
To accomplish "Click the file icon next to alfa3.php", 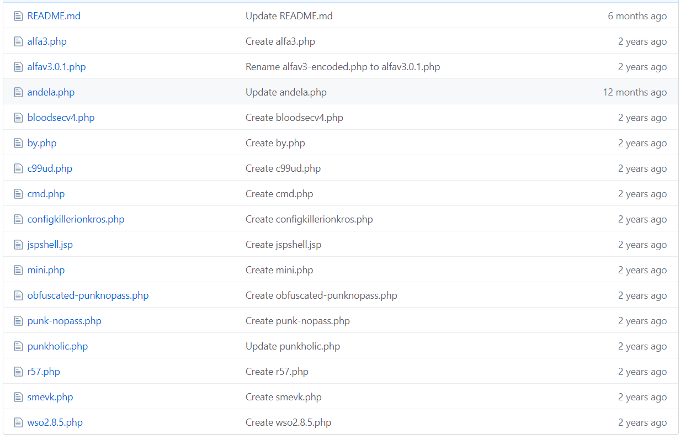I will 18,41.
